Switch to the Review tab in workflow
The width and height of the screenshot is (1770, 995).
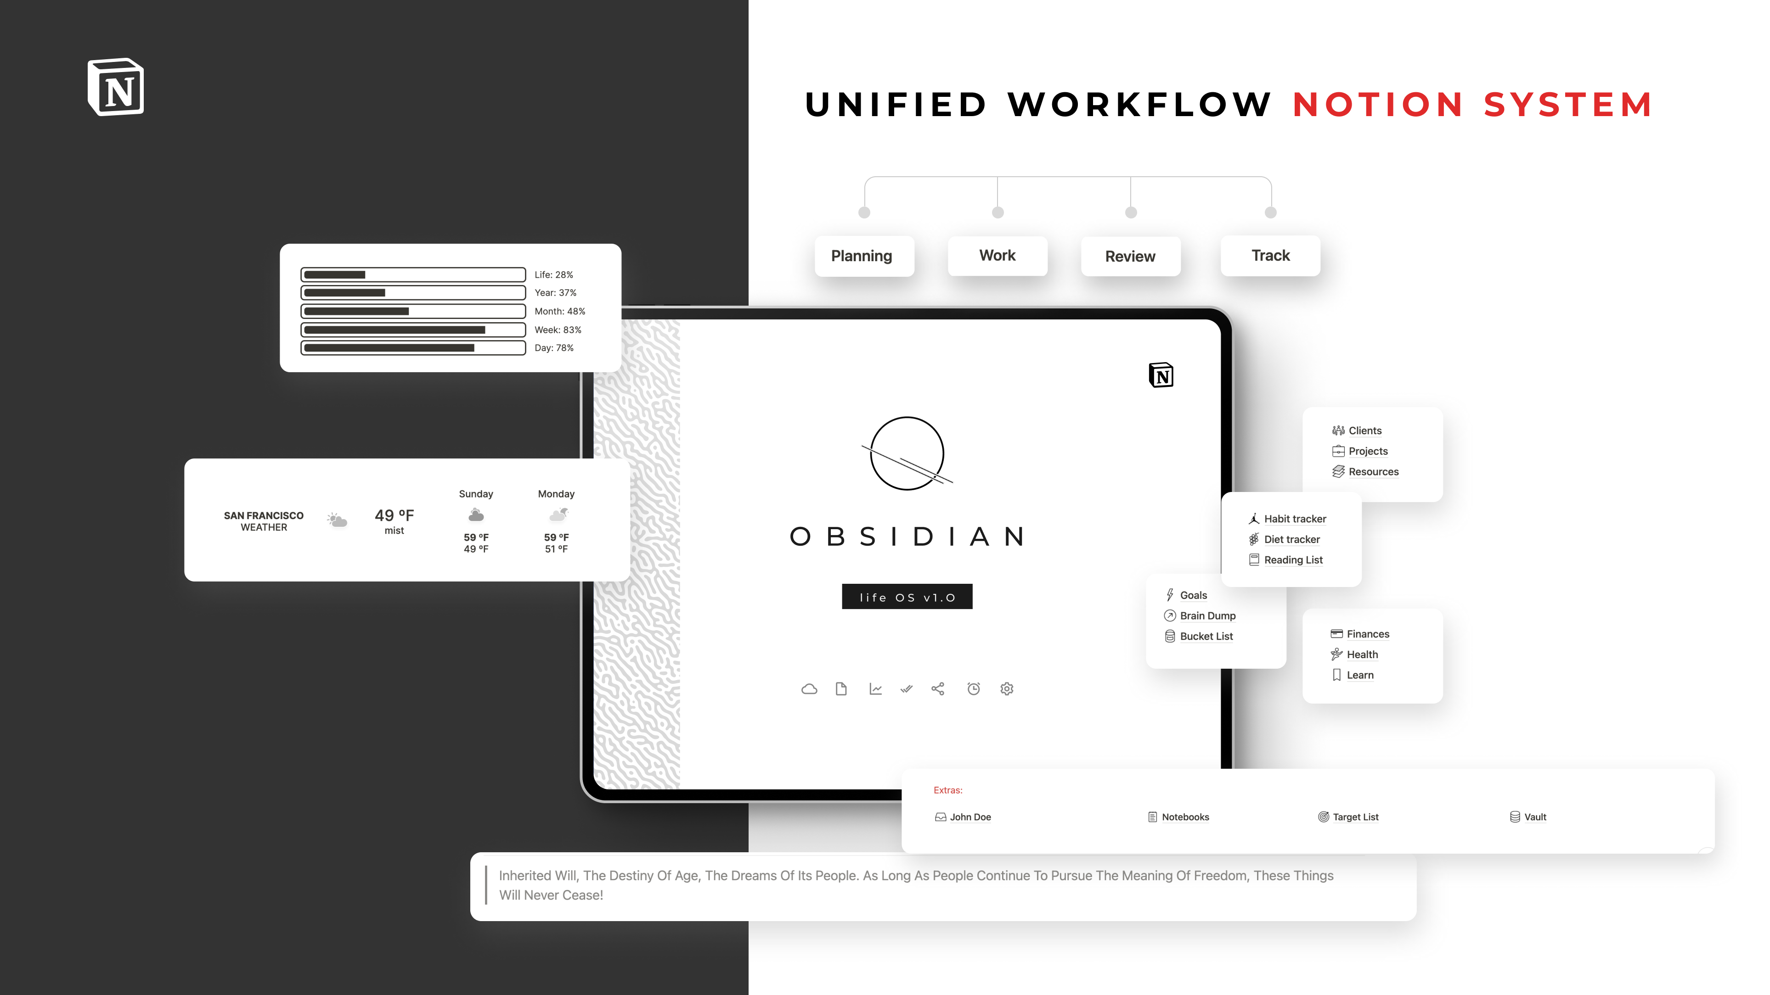click(1128, 255)
